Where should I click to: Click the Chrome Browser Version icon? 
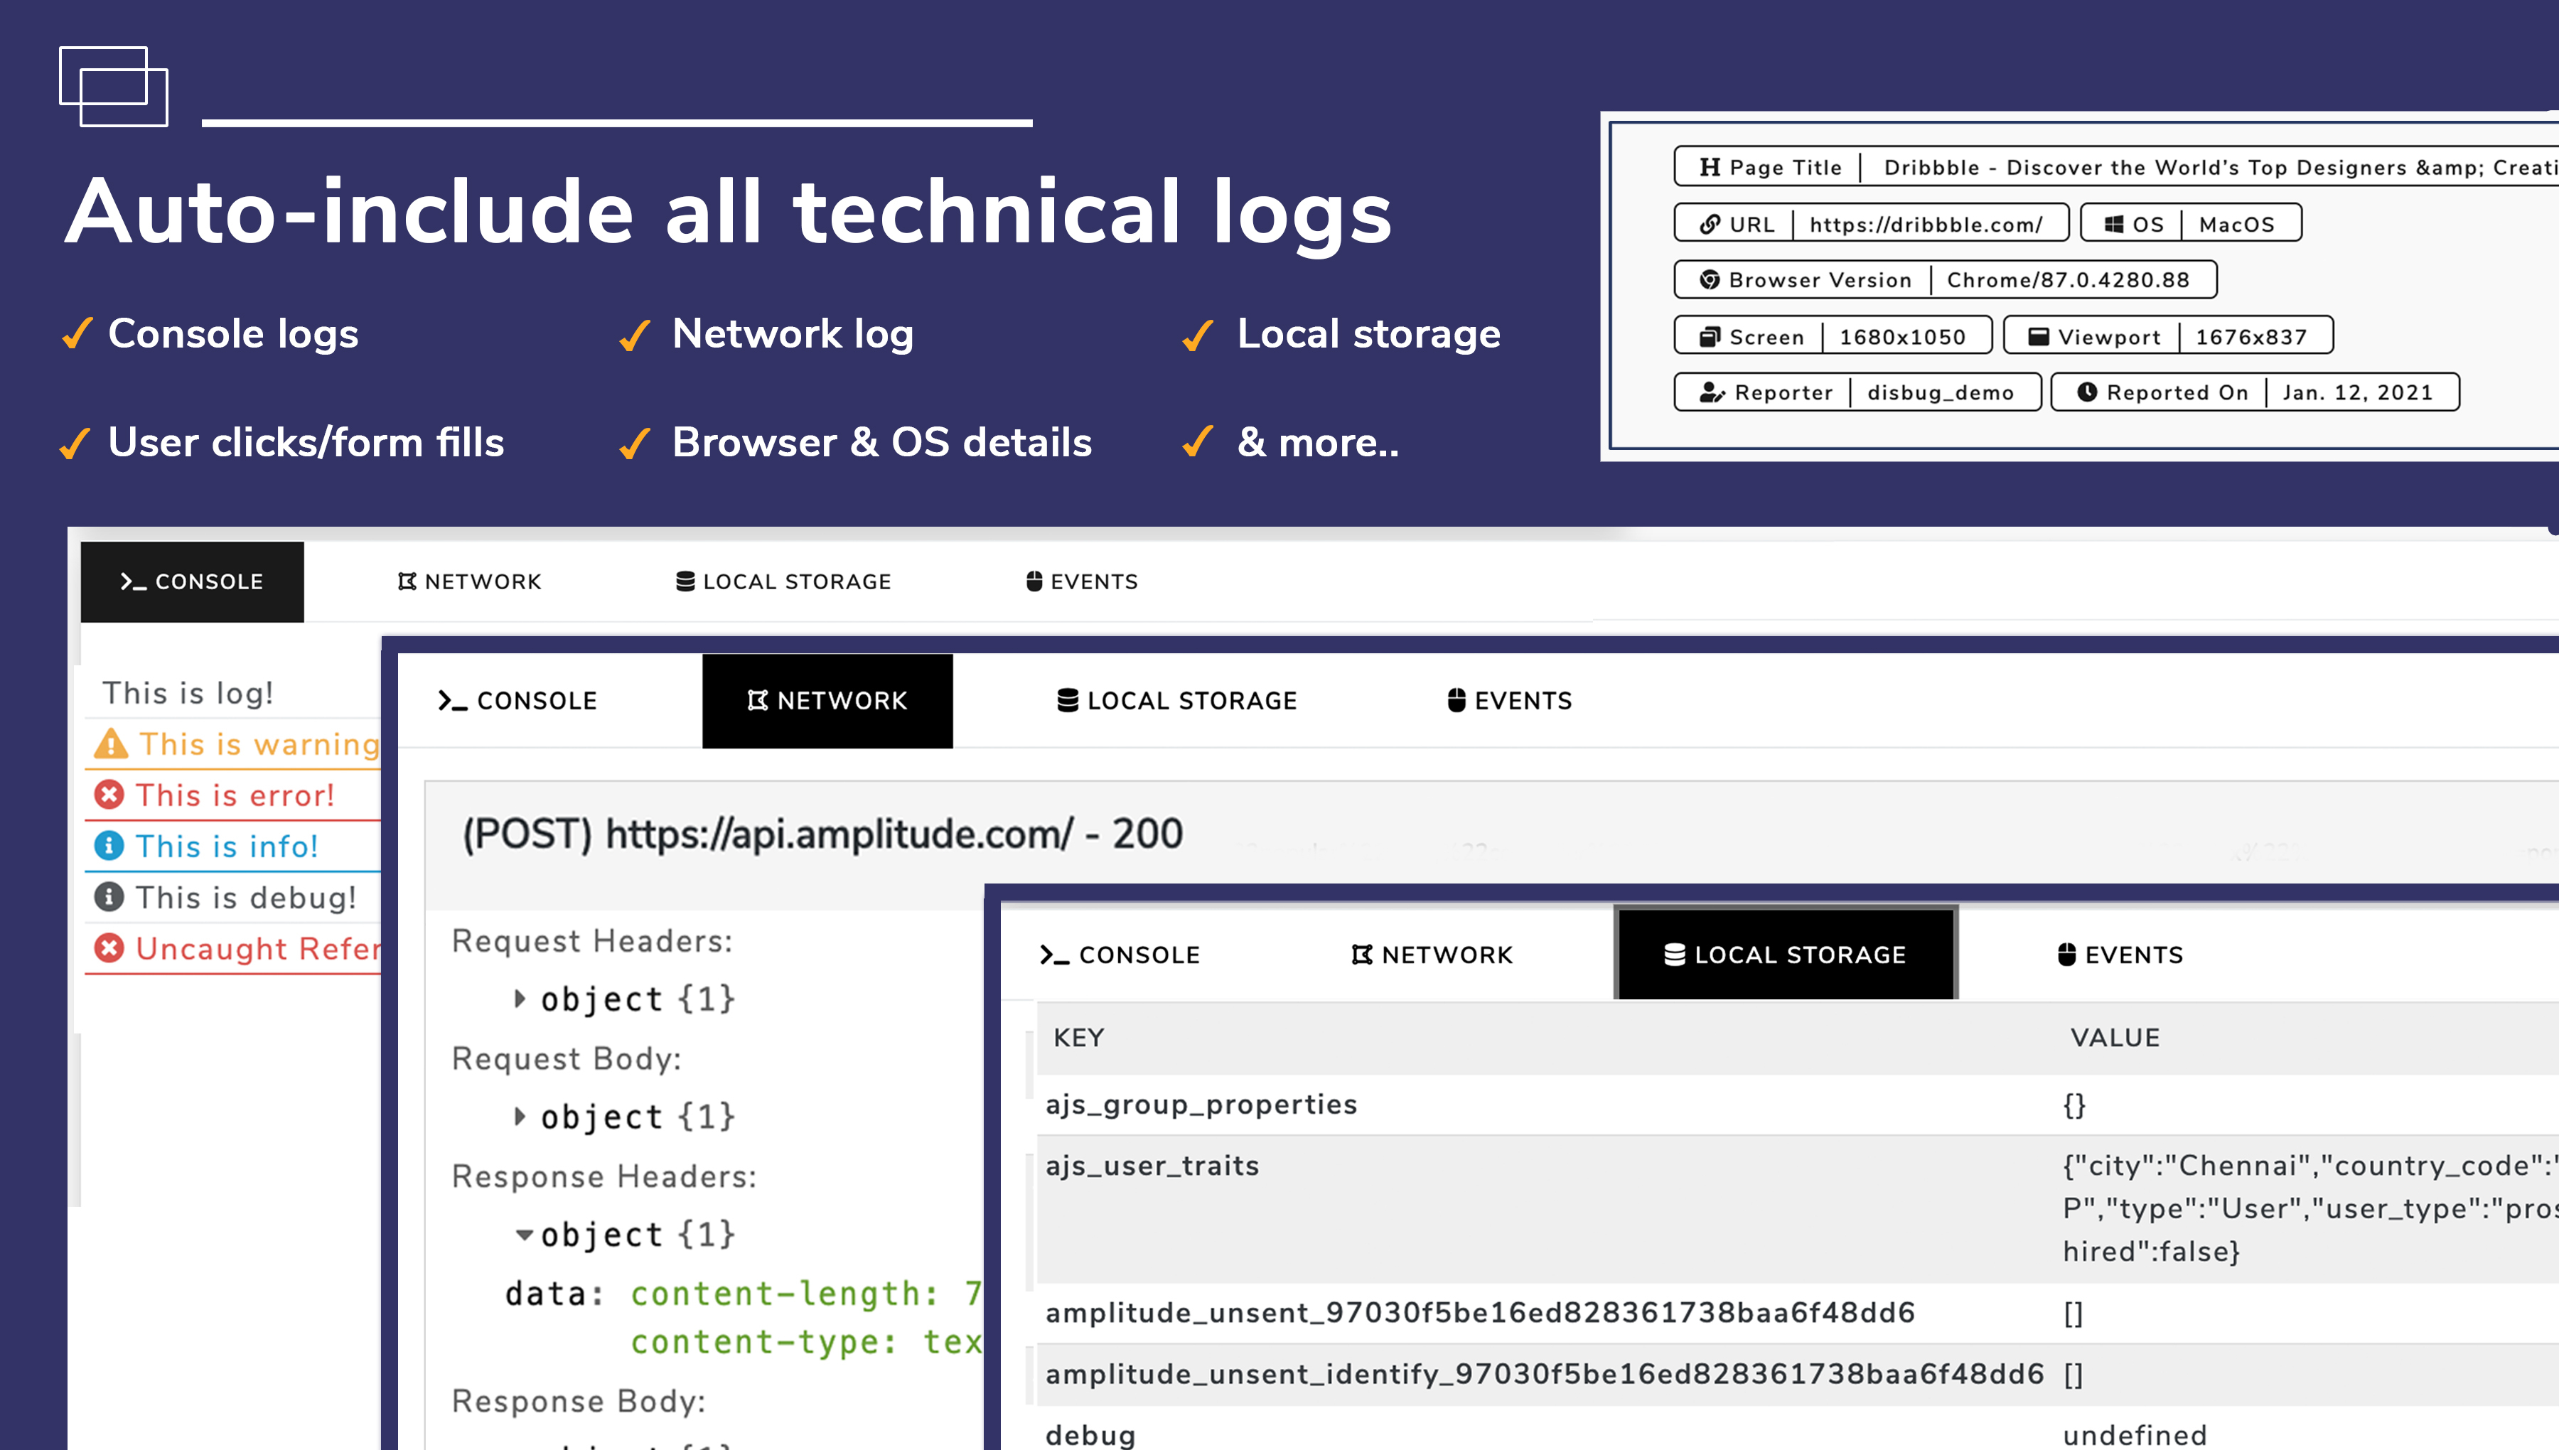coord(1710,280)
